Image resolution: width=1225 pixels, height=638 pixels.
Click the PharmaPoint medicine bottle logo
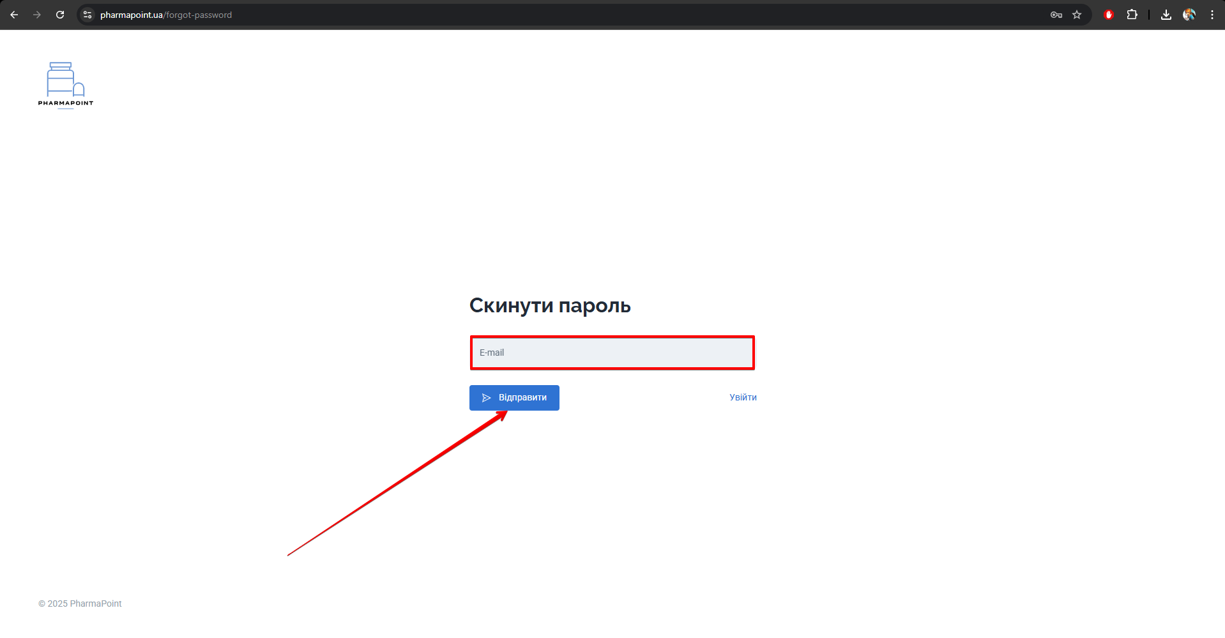(x=65, y=79)
